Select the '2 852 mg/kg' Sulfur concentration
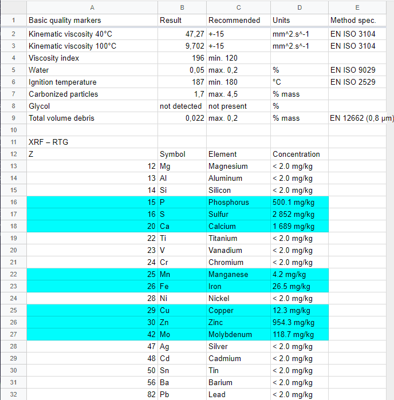 pos(300,214)
